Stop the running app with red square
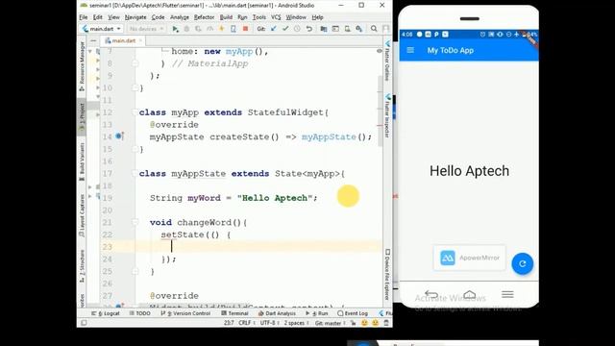The width and height of the screenshot is (615, 346). [245, 29]
